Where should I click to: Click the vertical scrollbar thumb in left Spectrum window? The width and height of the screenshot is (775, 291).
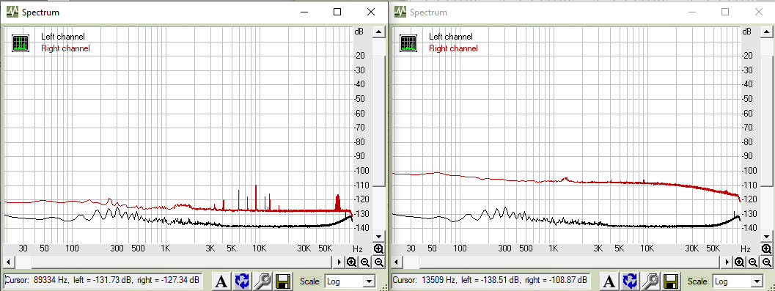[378, 122]
